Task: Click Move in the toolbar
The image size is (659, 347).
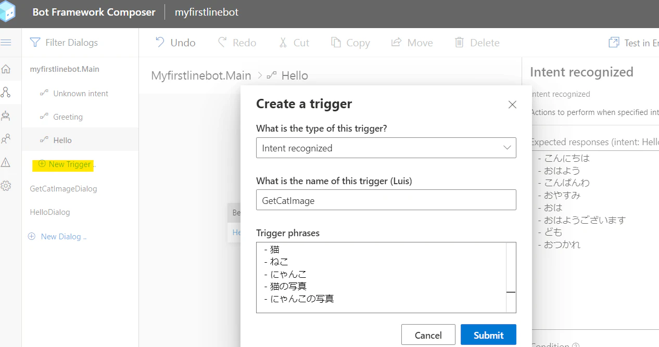Action: click(x=412, y=43)
